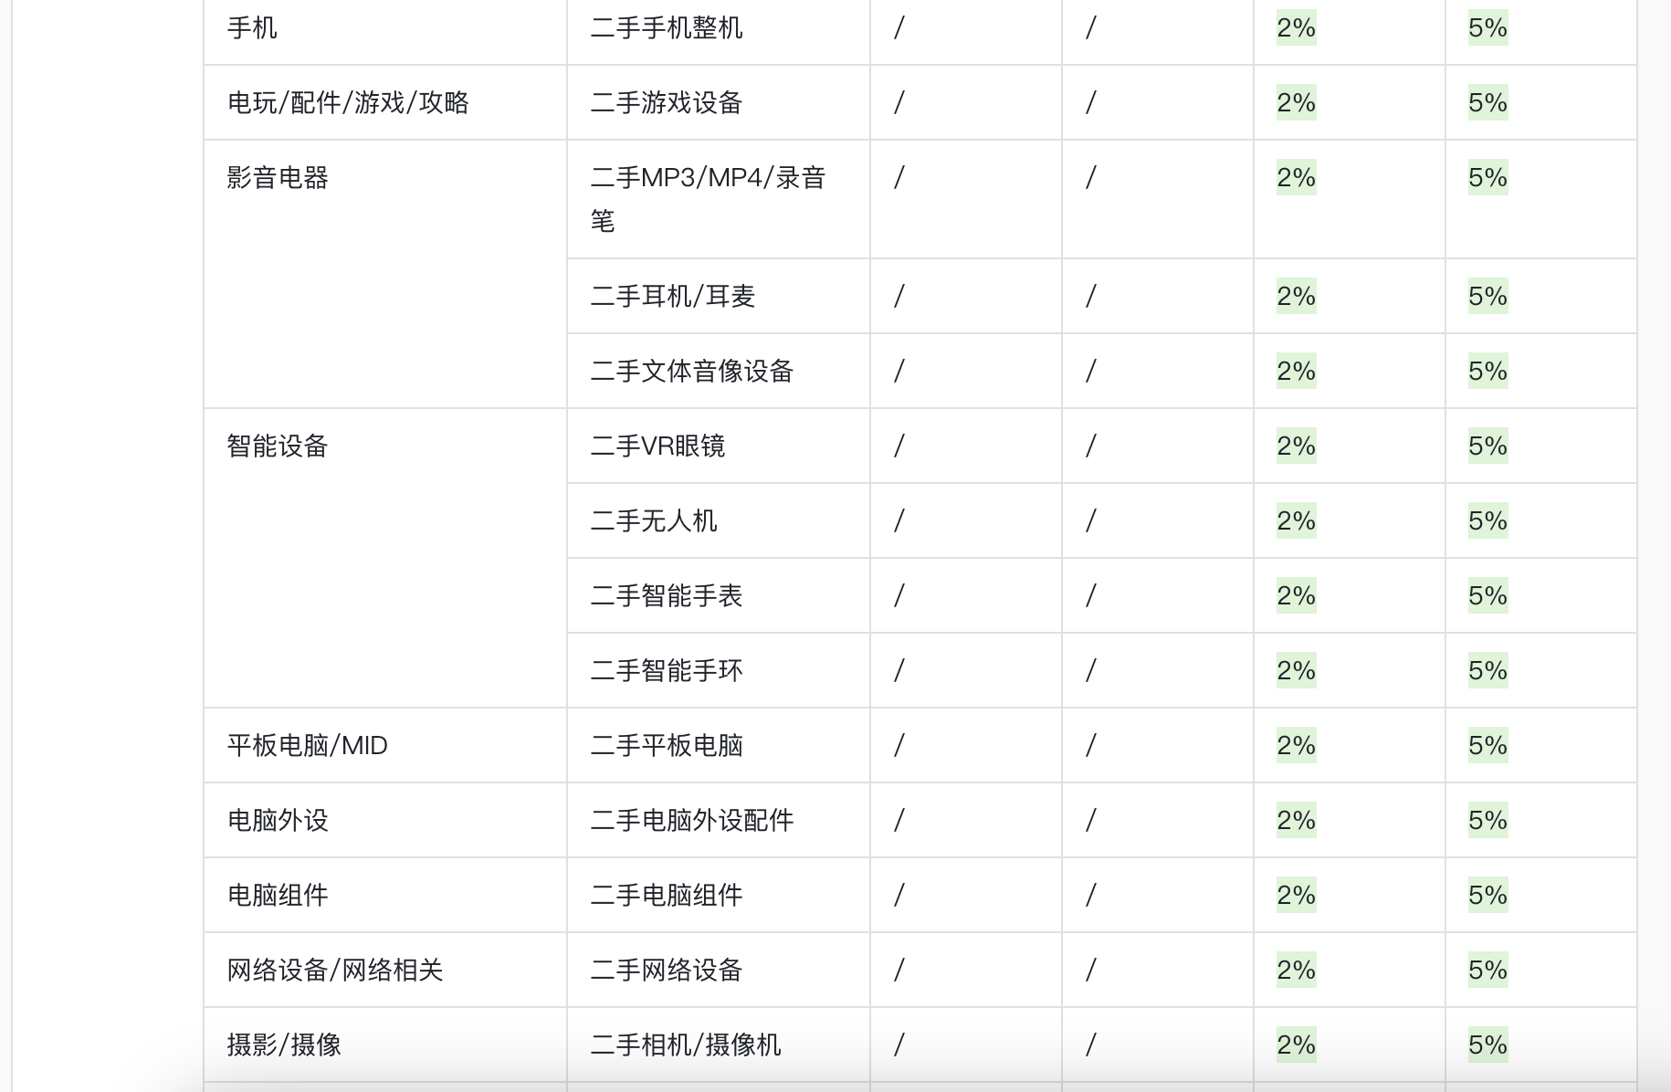Select the 二手相机/摄像机 cell

(x=686, y=1045)
